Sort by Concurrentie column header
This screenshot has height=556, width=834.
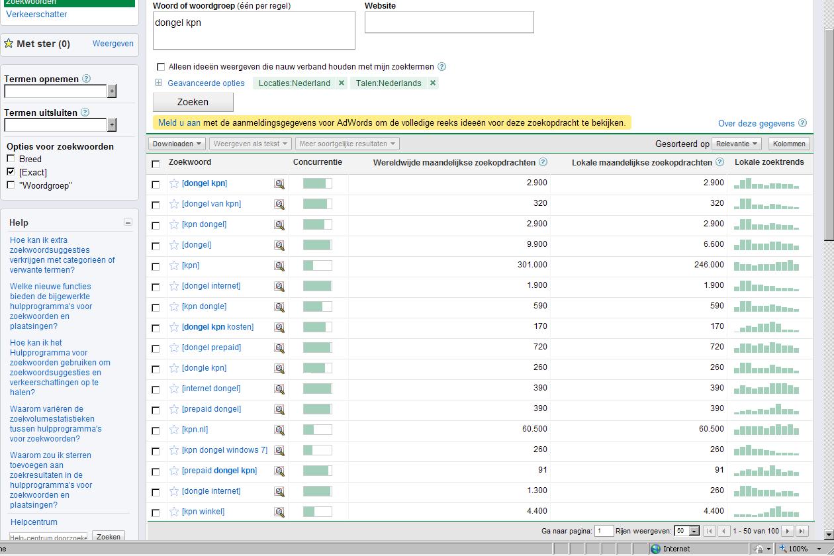click(318, 162)
